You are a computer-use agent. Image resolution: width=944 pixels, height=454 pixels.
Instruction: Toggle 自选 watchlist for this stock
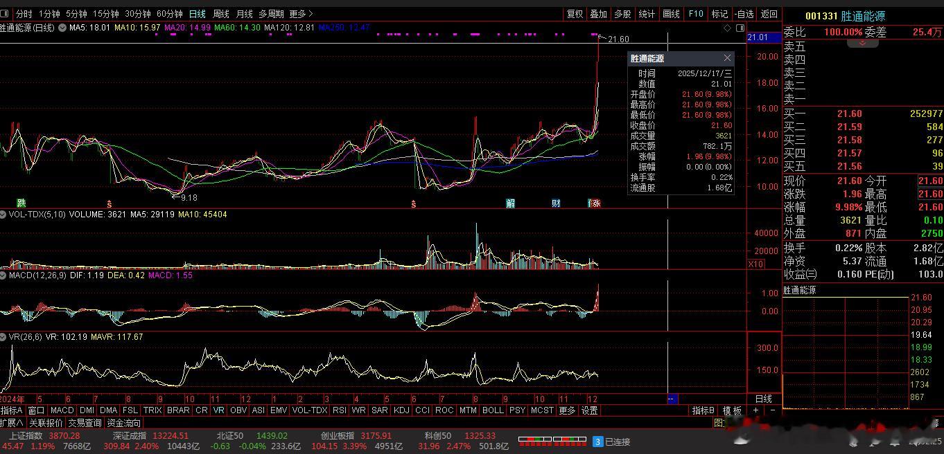[744, 14]
